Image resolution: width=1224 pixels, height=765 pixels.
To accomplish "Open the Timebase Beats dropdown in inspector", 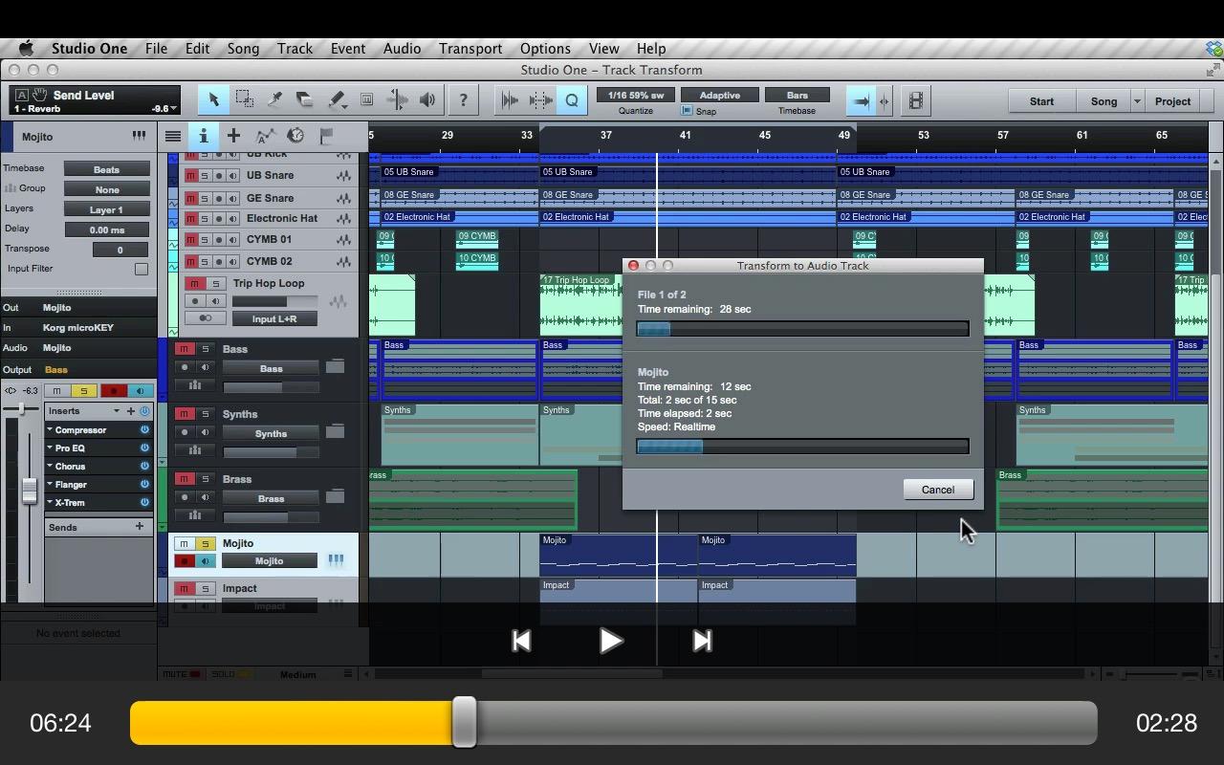I will [x=106, y=169].
